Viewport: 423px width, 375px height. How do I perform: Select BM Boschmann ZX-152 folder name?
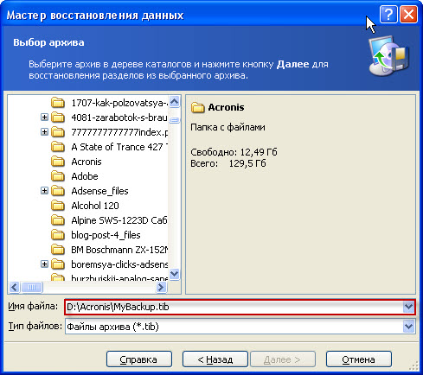tap(119, 250)
